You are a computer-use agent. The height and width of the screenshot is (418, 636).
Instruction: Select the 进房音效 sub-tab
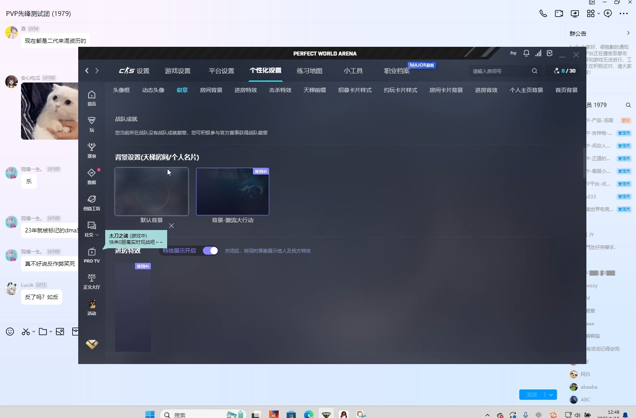(486, 90)
